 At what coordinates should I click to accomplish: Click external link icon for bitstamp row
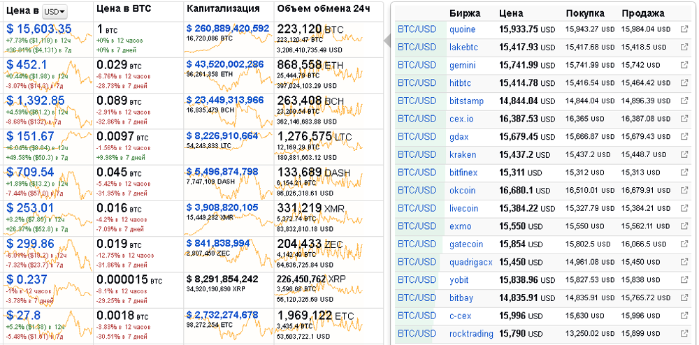point(684,101)
